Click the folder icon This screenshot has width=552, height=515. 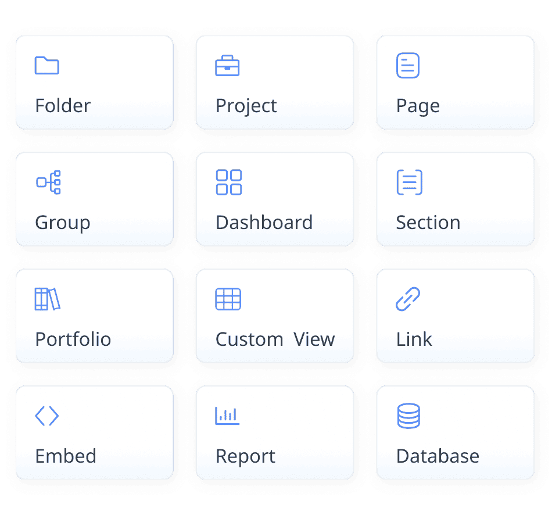click(x=47, y=66)
